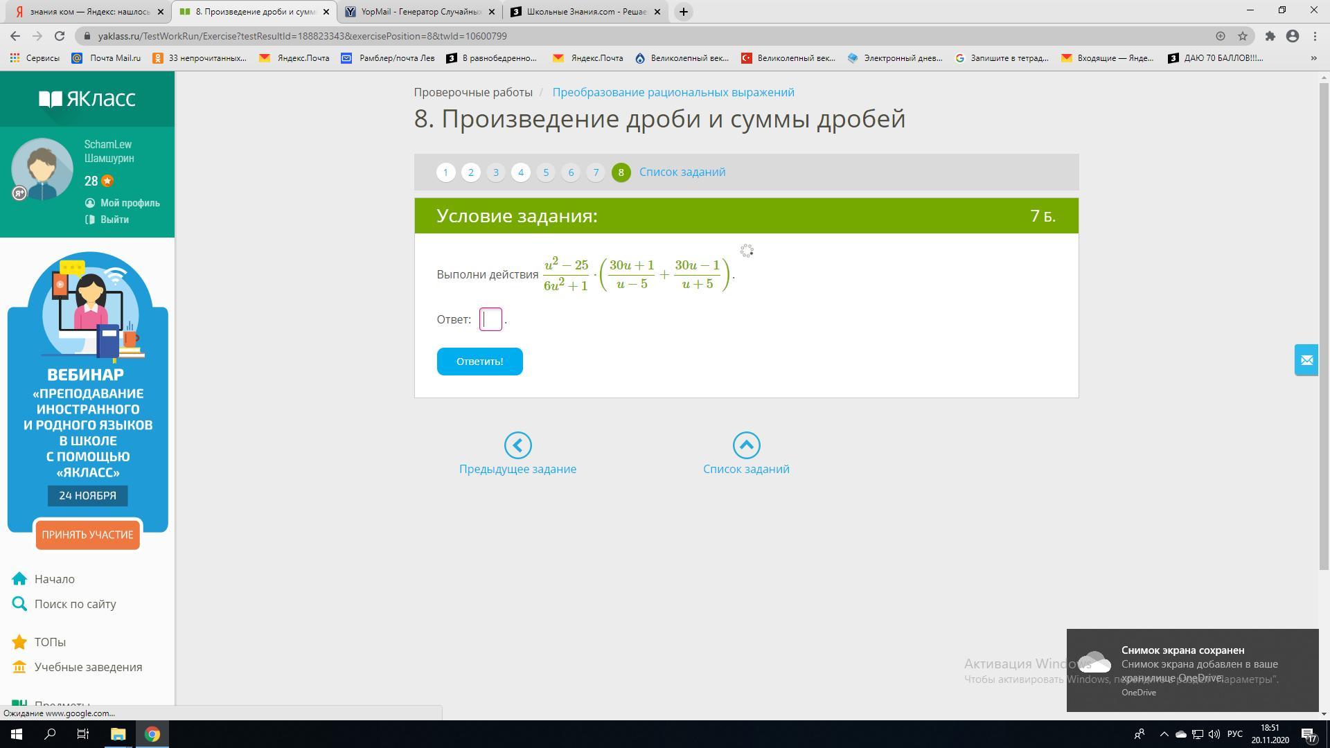
Task: Go to task number 5
Action: (x=546, y=172)
